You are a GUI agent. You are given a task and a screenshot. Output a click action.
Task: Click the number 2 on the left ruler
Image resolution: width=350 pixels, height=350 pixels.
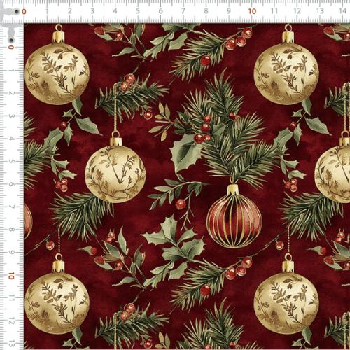tap(11, 93)
